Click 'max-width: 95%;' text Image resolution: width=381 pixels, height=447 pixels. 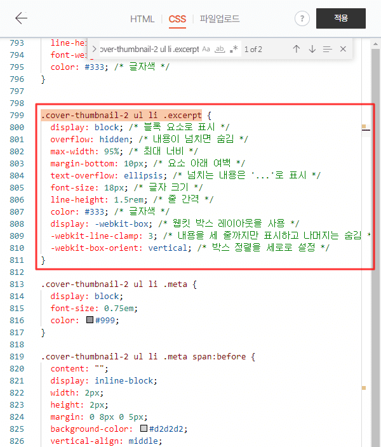click(x=87, y=151)
